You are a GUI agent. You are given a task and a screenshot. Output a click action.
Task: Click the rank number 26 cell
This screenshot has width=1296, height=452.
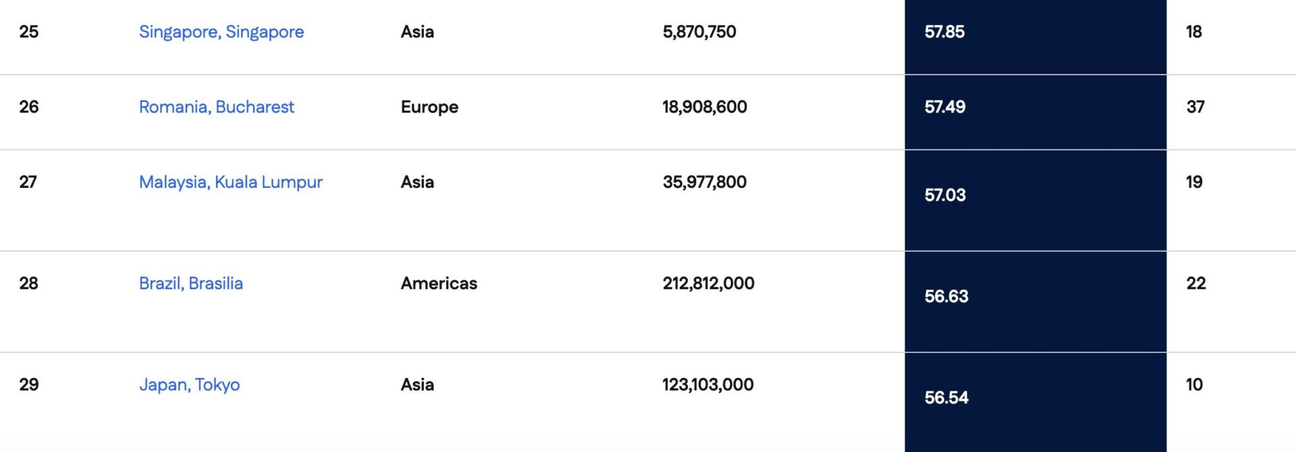click(29, 106)
